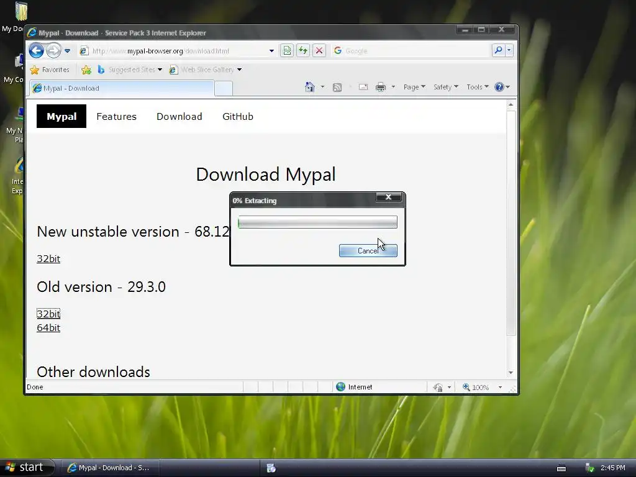Click the keyboard tray icon
The height and width of the screenshot is (477, 636).
coord(561,468)
